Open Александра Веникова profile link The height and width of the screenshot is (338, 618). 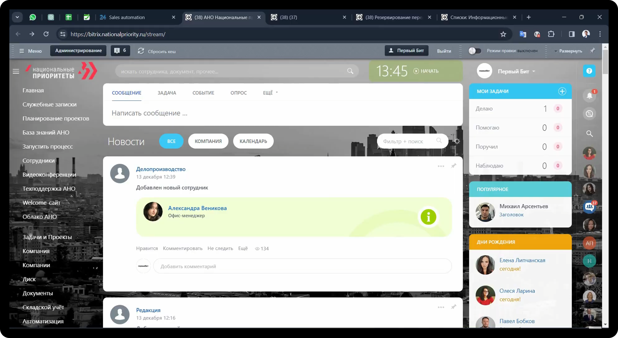click(x=197, y=208)
